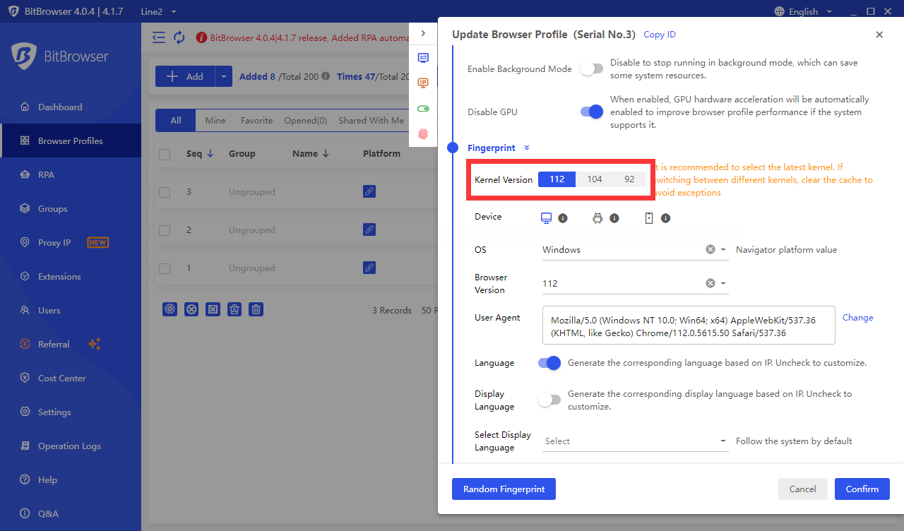The height and width of the screenshot is (531, 904).
Task: Select the desktop computer device icon
Action: [x=547, y=218]
